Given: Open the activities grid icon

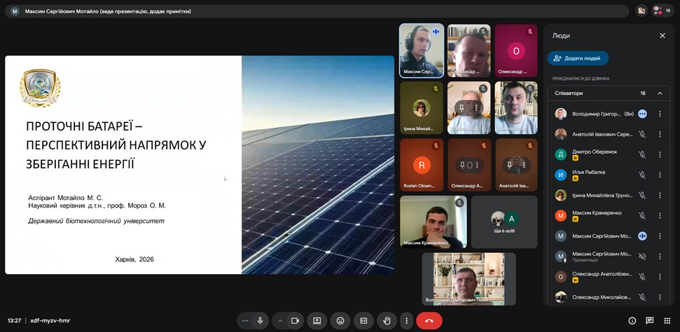Looking at the screenshot, I should [667, 320].
